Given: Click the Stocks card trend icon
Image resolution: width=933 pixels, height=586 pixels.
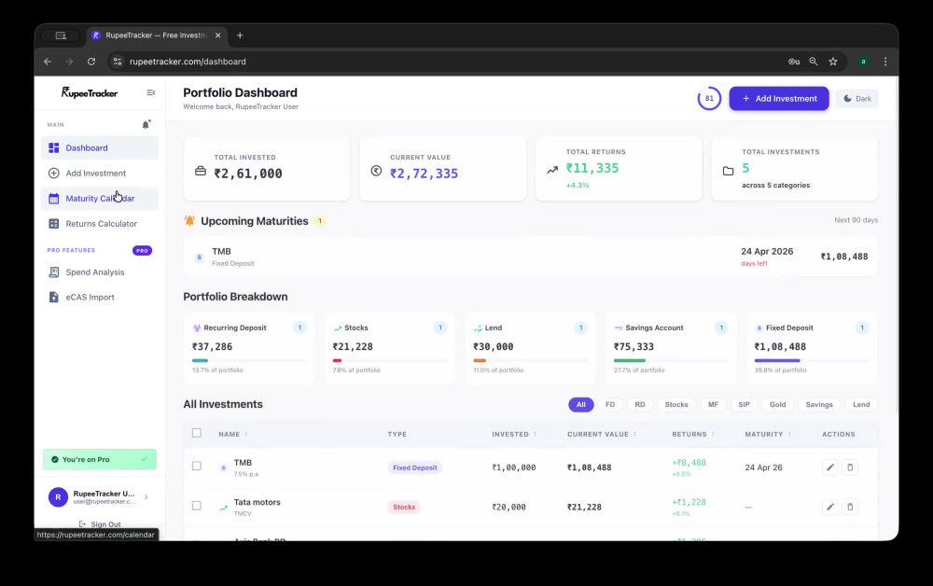Looking at the screenshot, I should [x=338, y=328].
